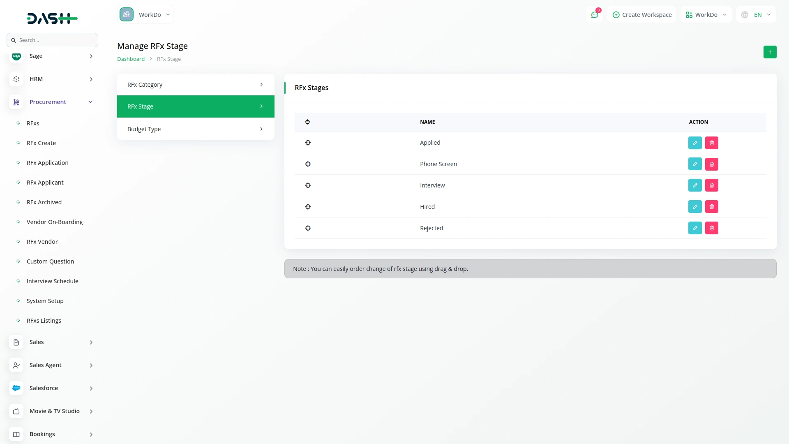Image resolution: width=789 pixels, height=444 pixels.
Task: Edit the Rejected stage
Action: click(695, 228)
